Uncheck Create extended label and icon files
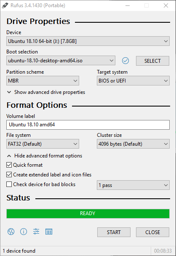176x256 pixels. tap(9, 175)
